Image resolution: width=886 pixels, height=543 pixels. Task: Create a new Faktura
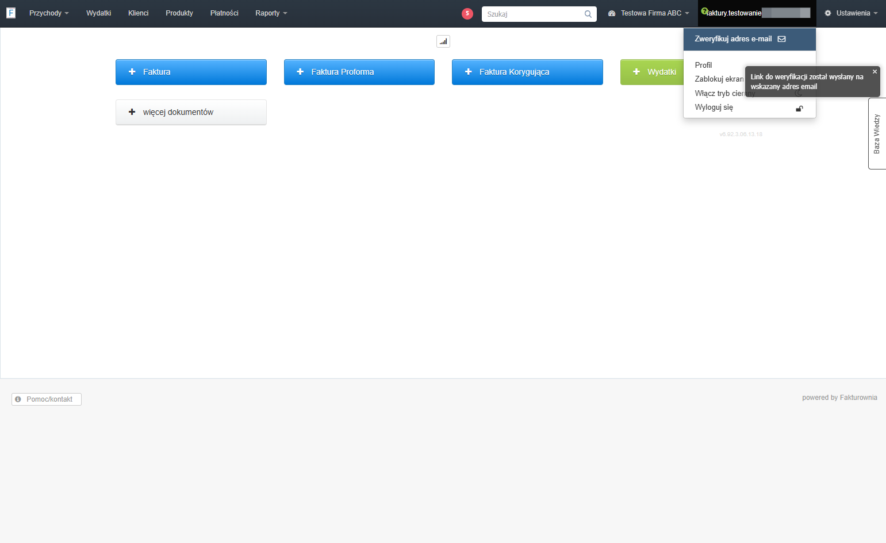click(191, 72)
